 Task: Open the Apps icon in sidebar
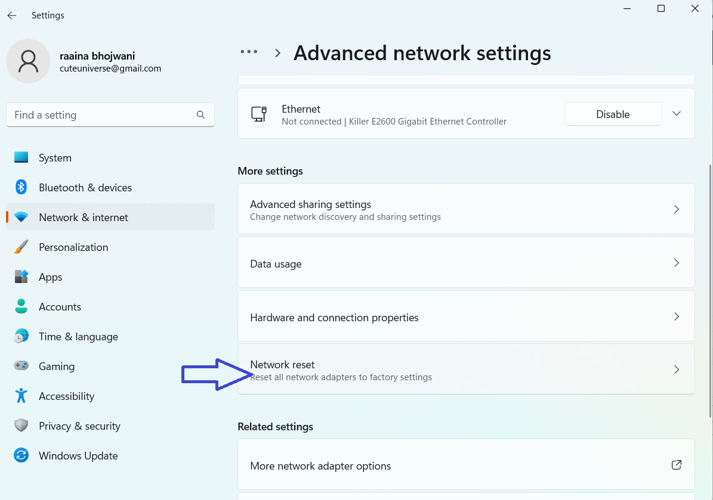click(21, 277)
